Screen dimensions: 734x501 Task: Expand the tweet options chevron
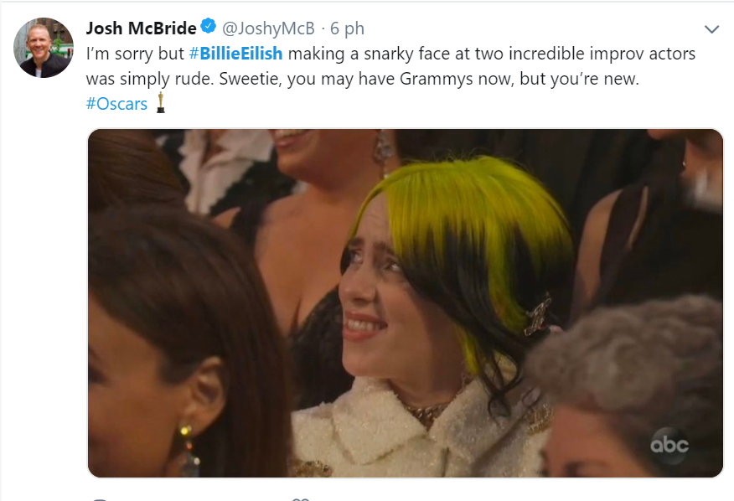[x=711, y=29]
